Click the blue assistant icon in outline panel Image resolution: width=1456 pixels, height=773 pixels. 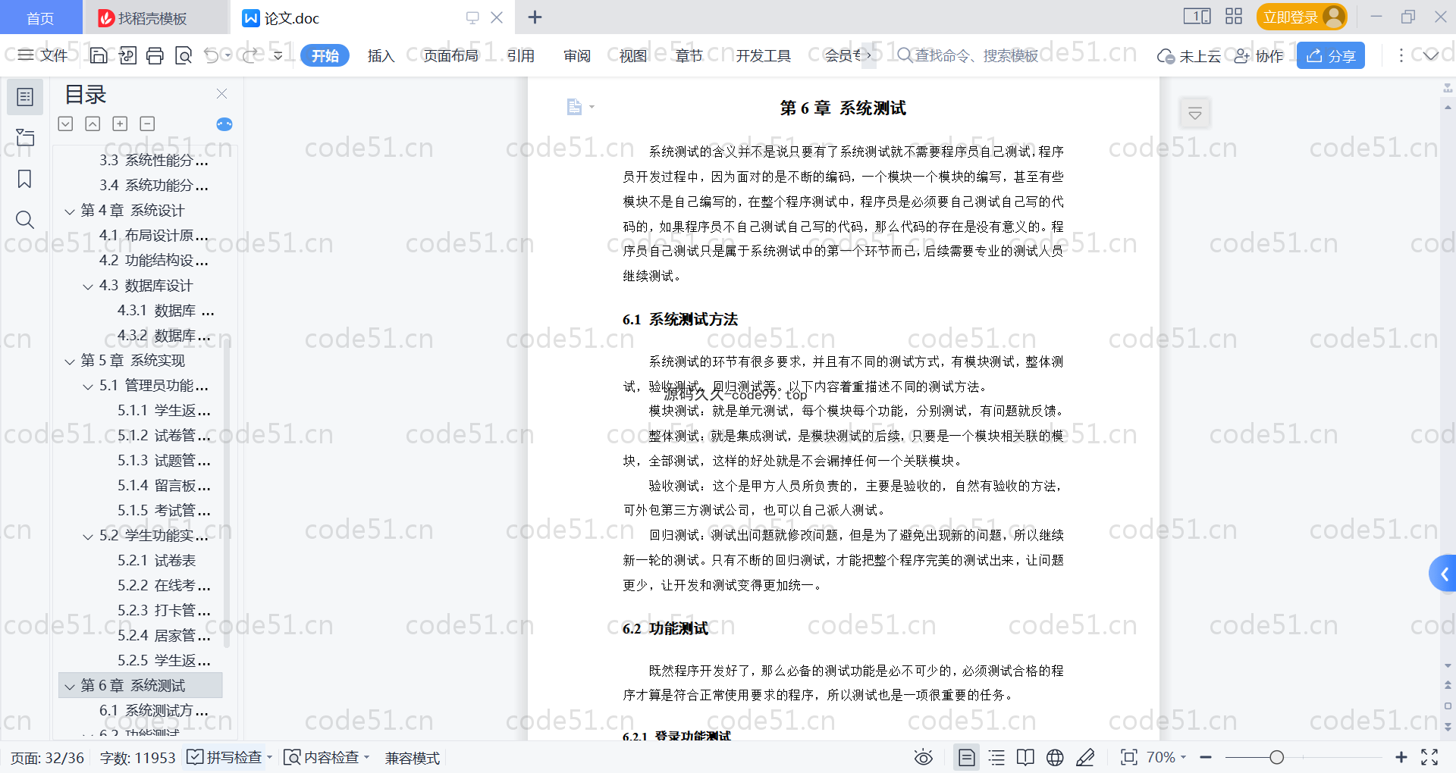coord(224,124)
